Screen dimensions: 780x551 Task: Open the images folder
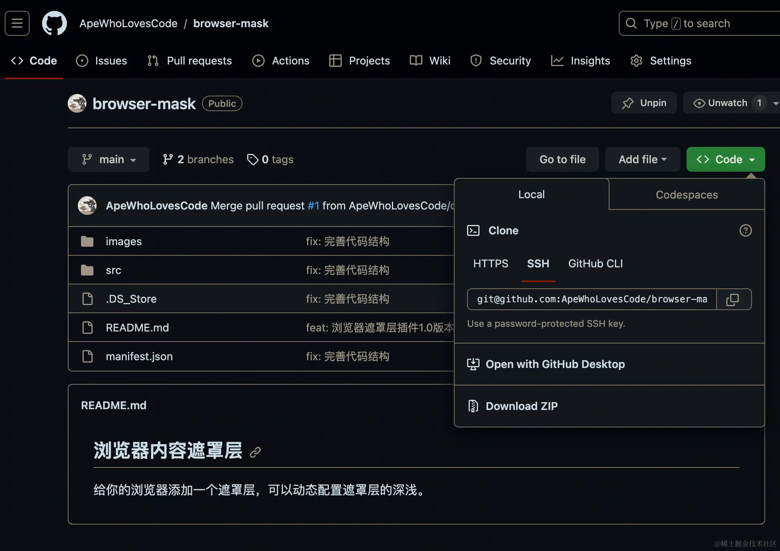[124, 241]
